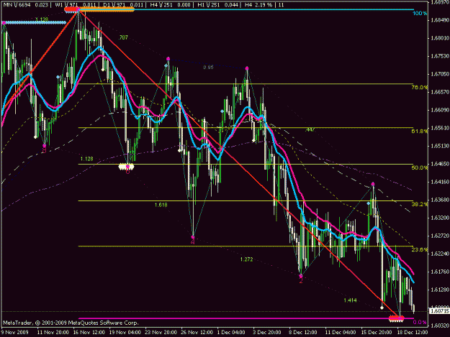Click price axis value 1.68010

tap(440, 38)
